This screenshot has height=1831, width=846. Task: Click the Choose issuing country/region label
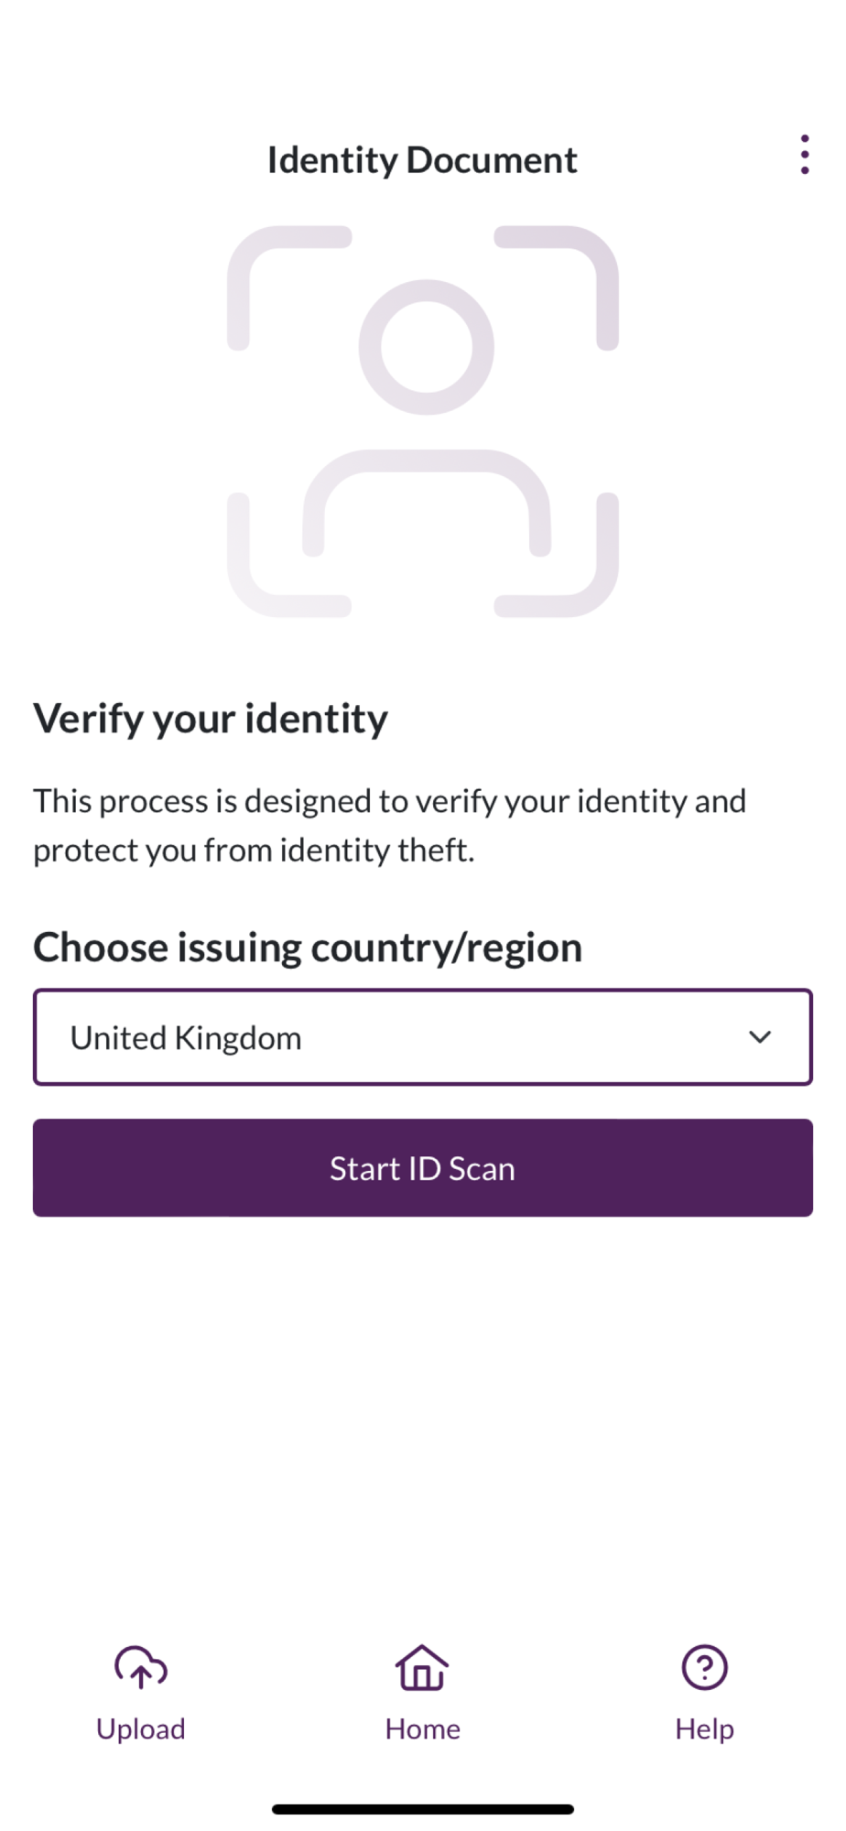pyautogui.click(x=308, y=948)
